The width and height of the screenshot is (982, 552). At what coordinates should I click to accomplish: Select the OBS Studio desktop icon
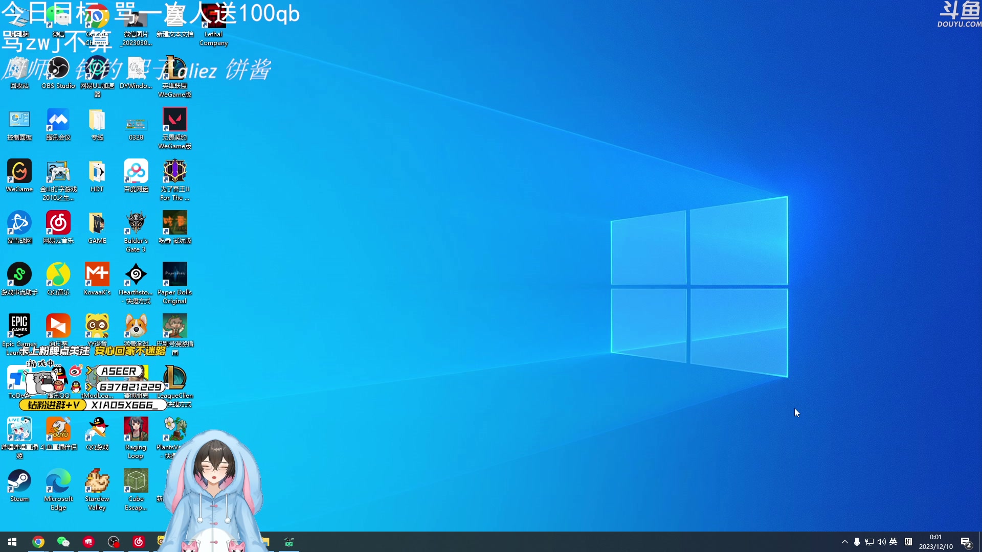click(x=58, y=73)
